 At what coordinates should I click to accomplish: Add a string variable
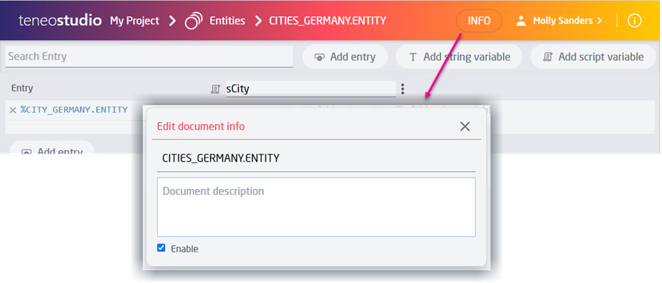459,57
